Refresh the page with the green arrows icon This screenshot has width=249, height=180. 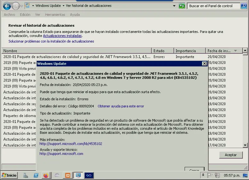click(182, 6)
